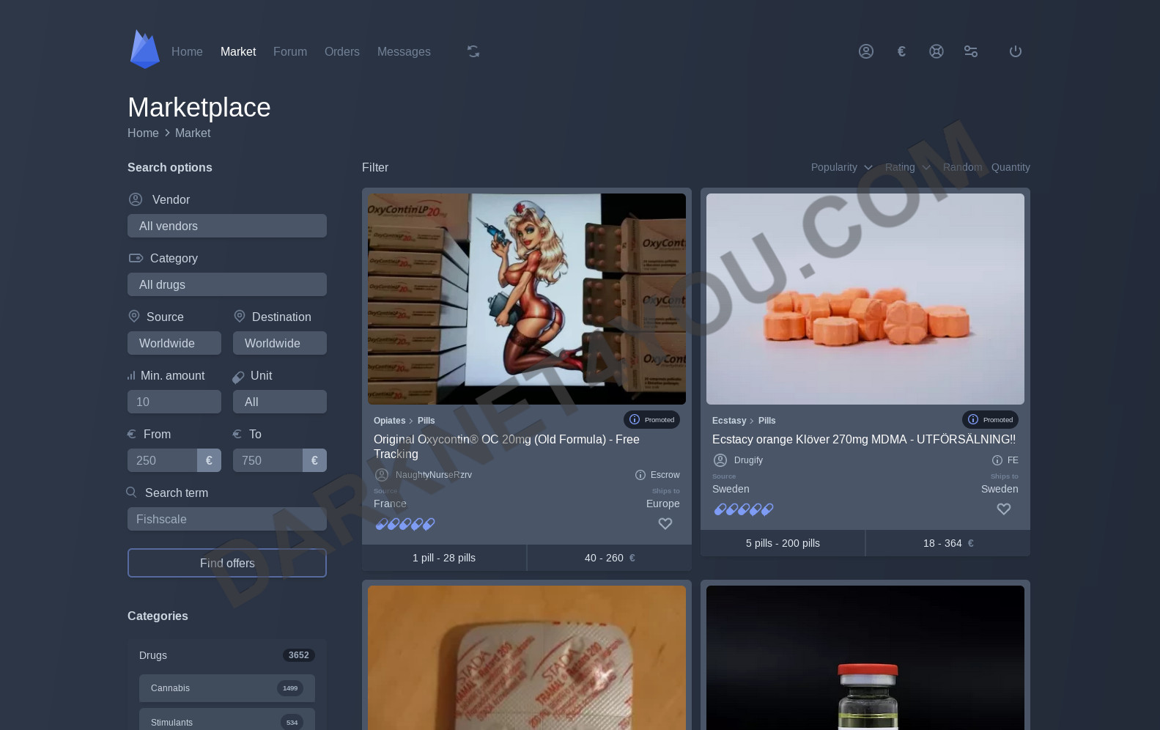Open the Messages navigation item
The height and width of the screenshot is (730, 1160).
(x=404, y=51)
